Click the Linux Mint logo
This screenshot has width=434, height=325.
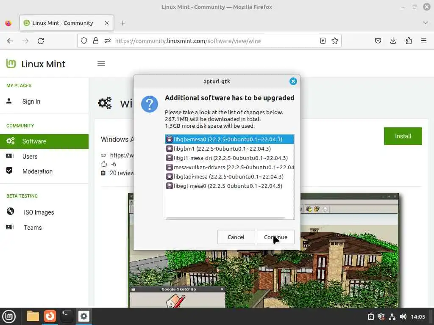(36, 64)
